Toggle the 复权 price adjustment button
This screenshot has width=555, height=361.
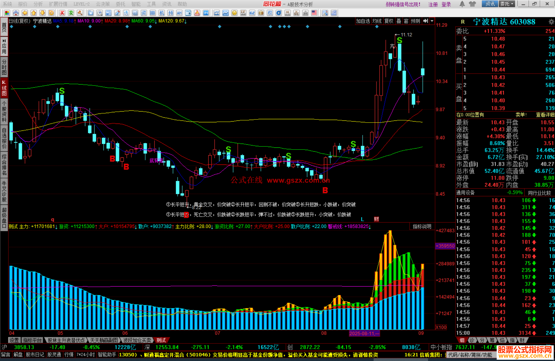(x=389, y=21)
